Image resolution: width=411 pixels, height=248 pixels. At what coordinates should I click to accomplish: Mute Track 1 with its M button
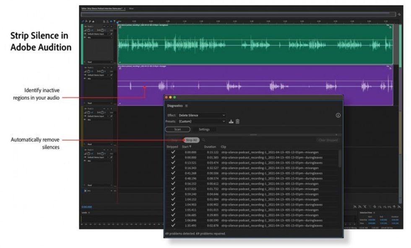click(x=104, y=26)
